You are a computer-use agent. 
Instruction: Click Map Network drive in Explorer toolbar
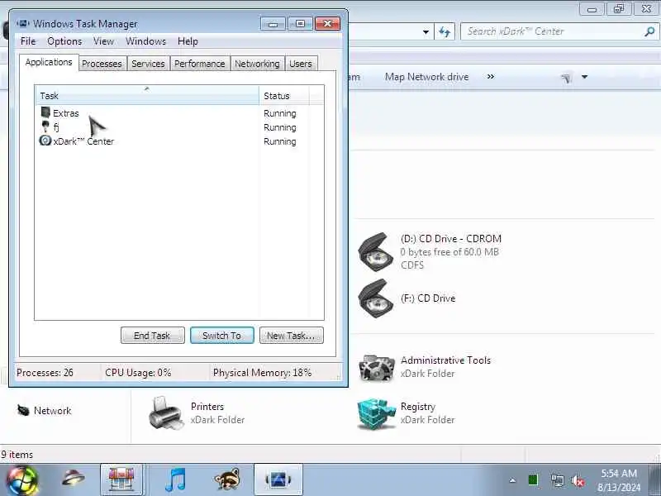[426, 77]
